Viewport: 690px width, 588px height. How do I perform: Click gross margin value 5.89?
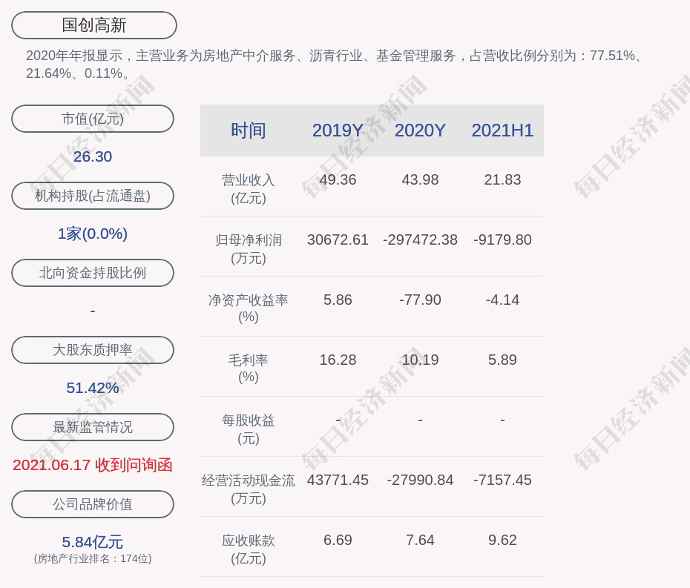click(x=502, y=360)
